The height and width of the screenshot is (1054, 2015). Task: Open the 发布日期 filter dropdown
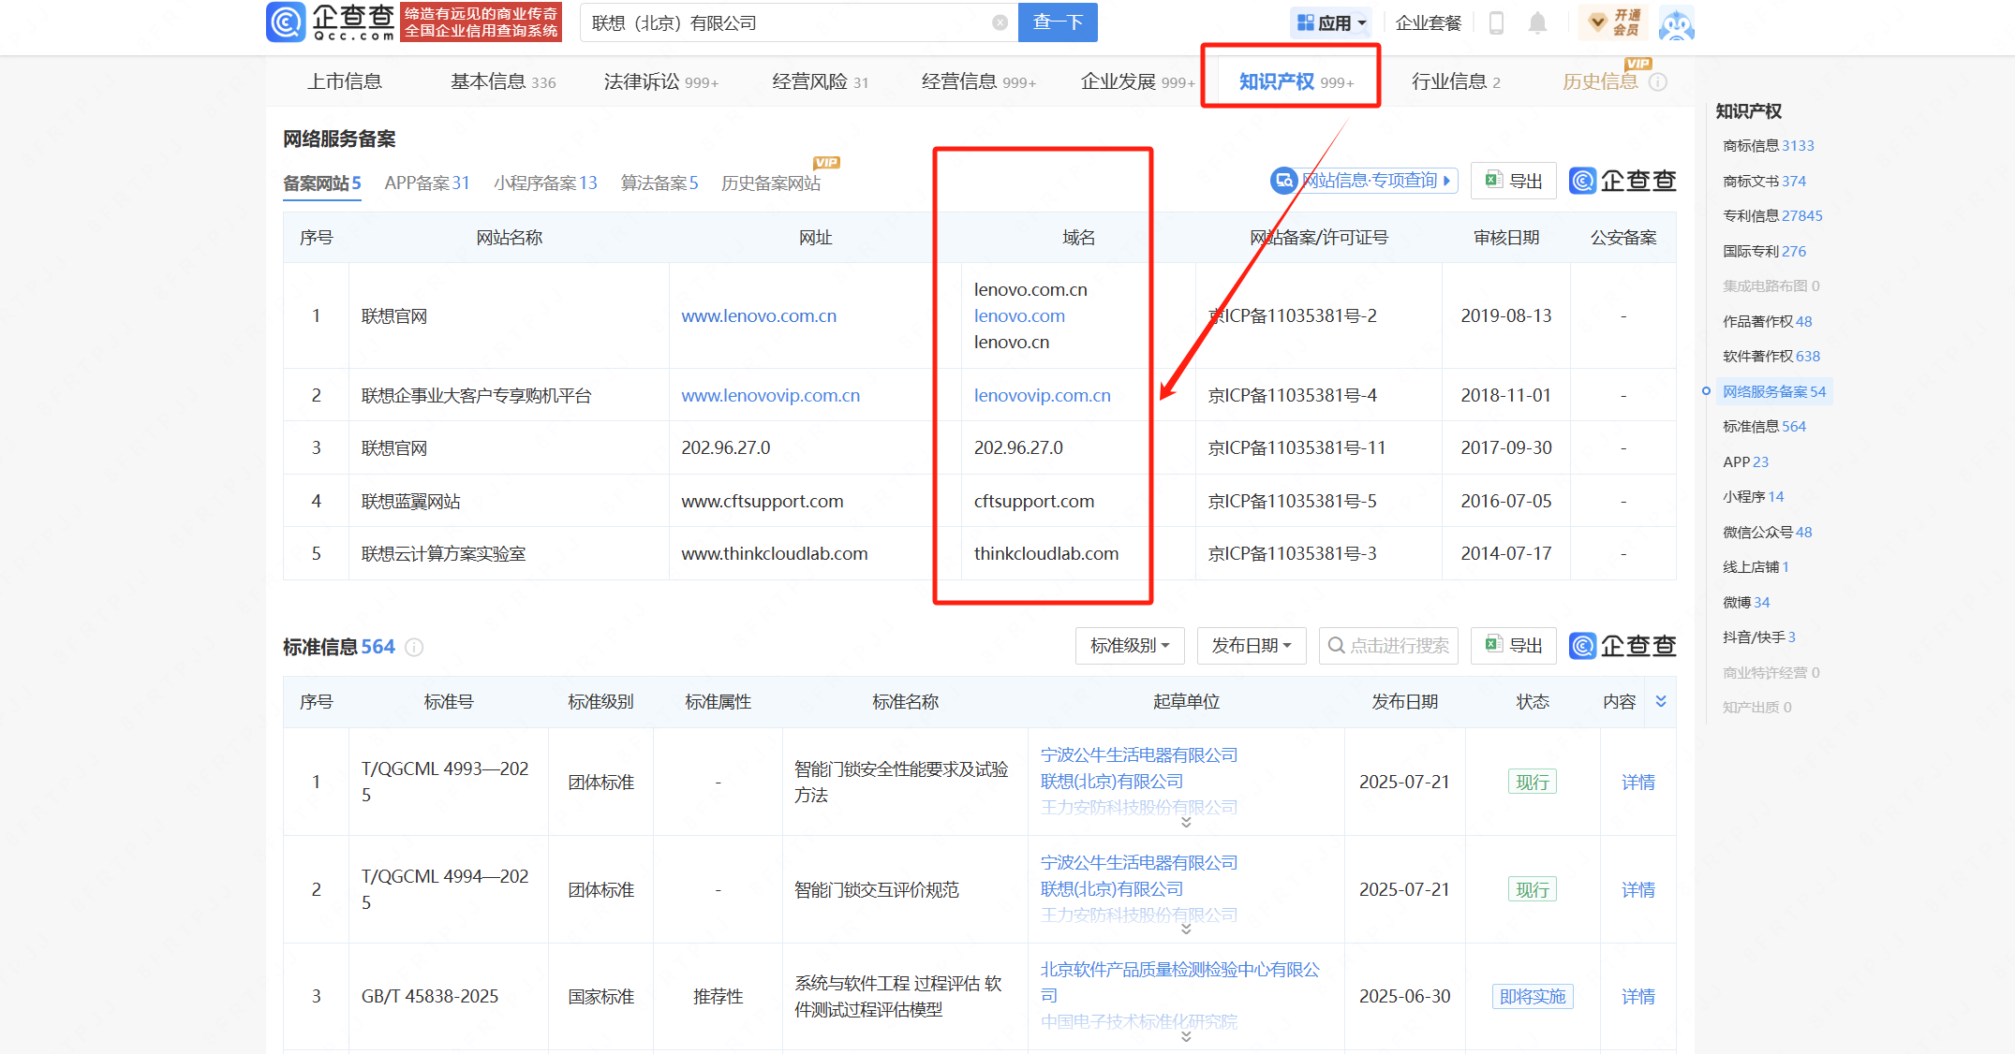point(1252,646)
